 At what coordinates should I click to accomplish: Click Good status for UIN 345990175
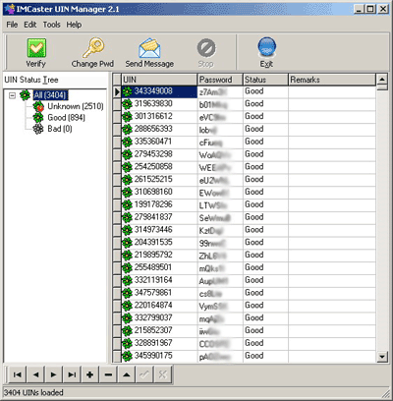[265, 356]
